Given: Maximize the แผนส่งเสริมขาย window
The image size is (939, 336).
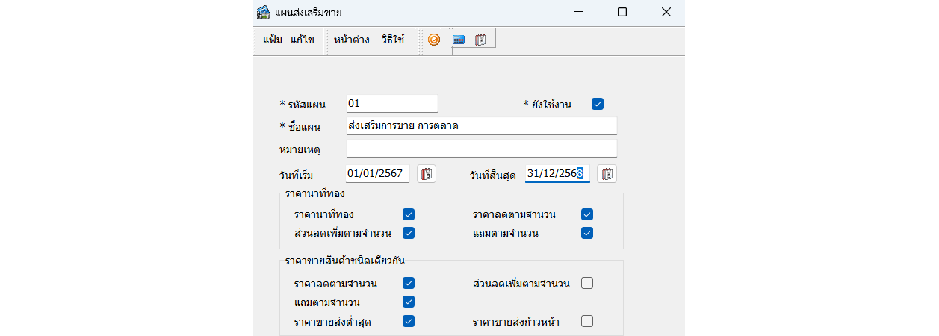Looking at the screenshot, I should pyautogui.click(x=622, y=12).
